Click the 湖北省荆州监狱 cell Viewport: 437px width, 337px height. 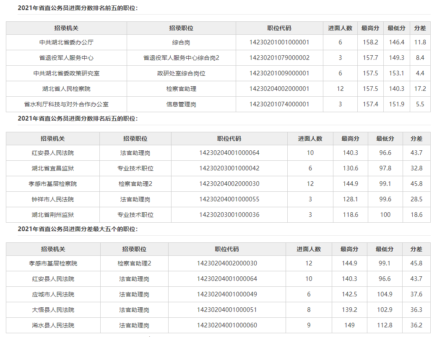click(x=53, y=215)
